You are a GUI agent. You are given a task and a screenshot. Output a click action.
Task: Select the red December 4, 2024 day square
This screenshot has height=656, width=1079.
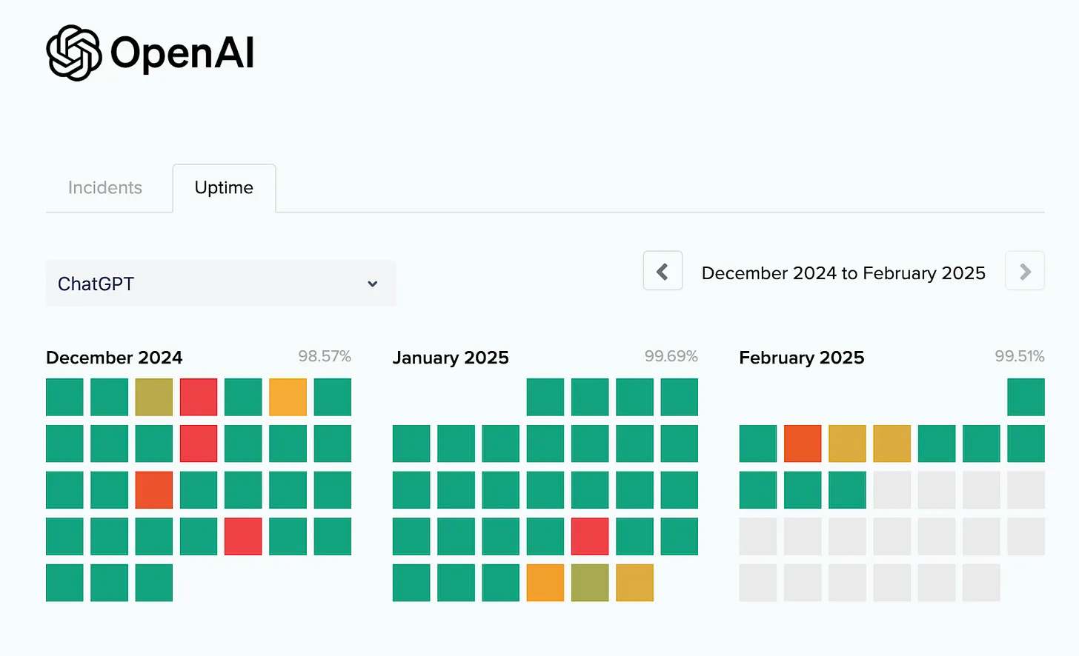(199, 397)
